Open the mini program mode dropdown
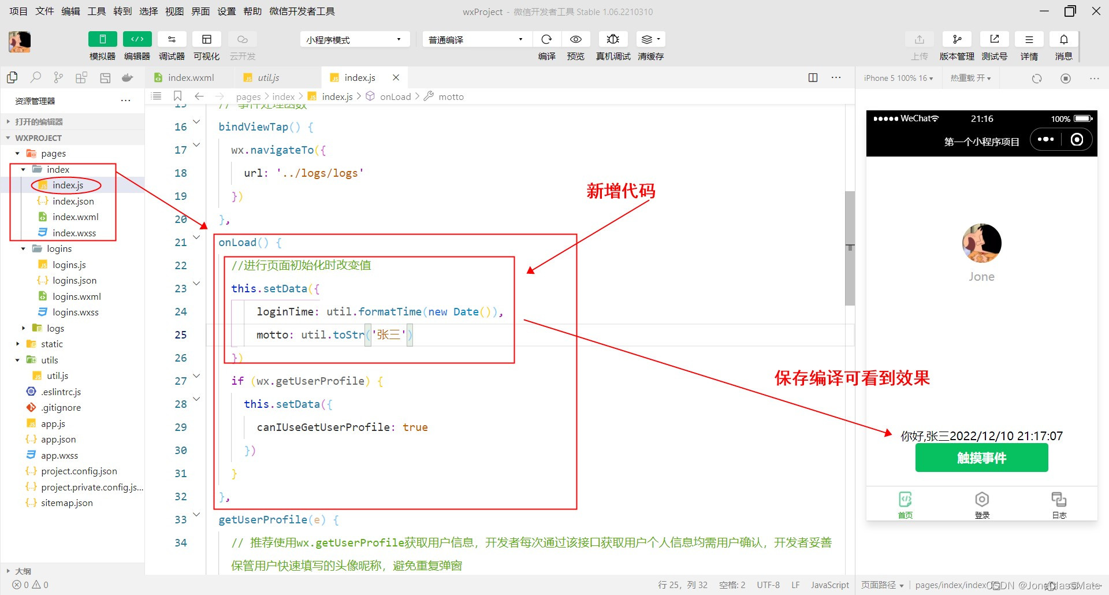 354,39
